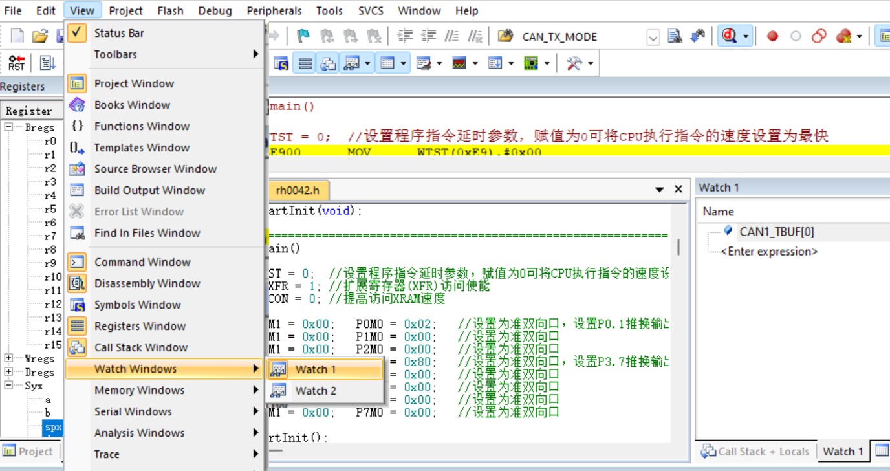This screenshot has height=471, width=890.
Task: Select Watch 2 from the submenu
Action: 325,391
